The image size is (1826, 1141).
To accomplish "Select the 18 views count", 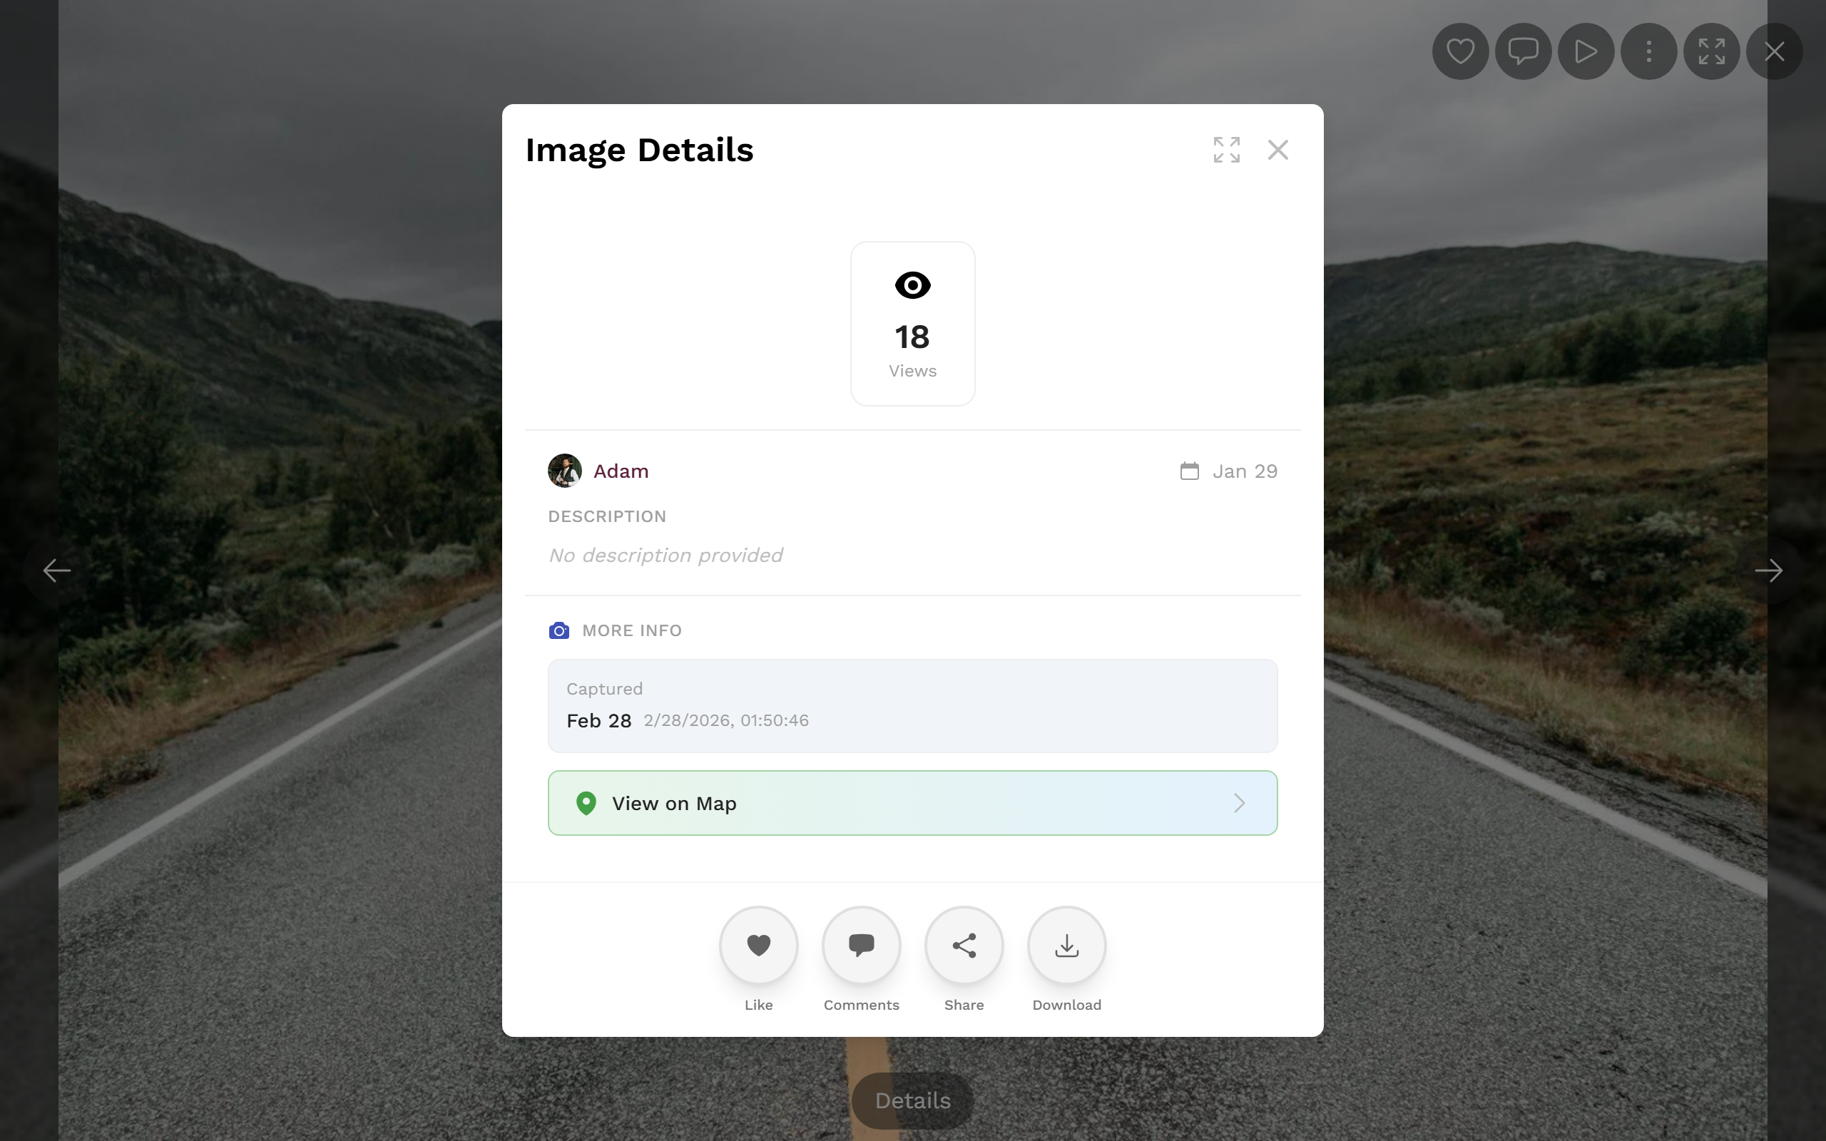I will pos(912,337).
